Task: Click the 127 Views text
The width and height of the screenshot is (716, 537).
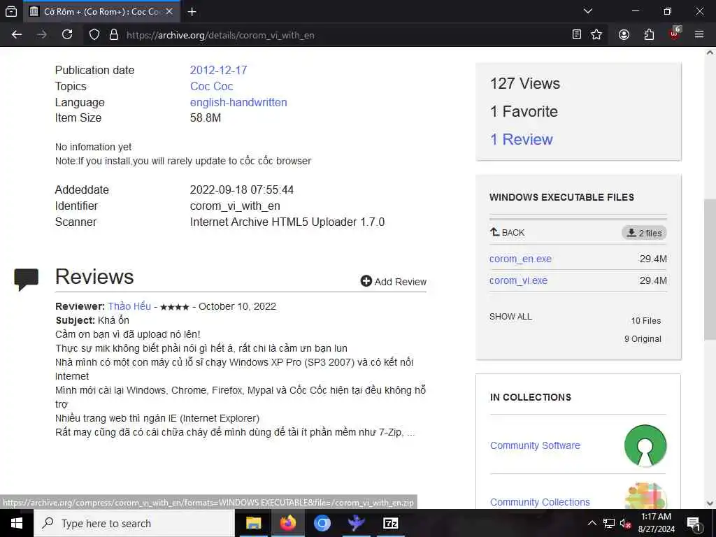Action: click(524, 84)
